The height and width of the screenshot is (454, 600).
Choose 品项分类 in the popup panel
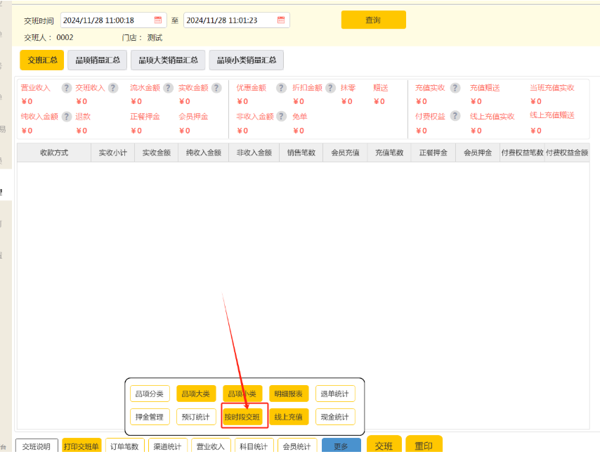coord(150,394)
